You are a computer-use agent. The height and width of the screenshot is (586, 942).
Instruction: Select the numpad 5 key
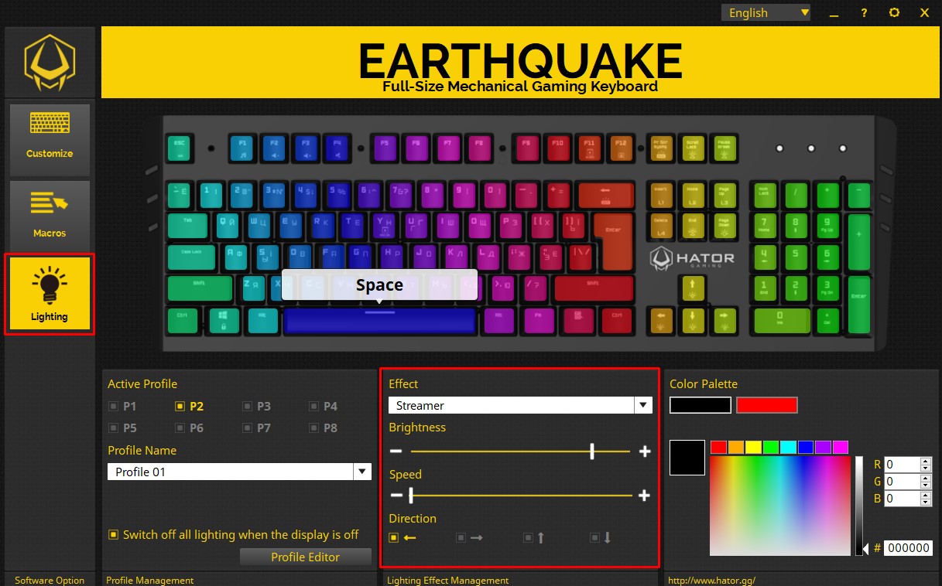(x=796, y=257)
